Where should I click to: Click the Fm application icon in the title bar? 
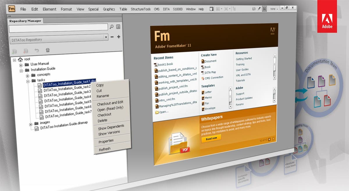coord(12,9)
